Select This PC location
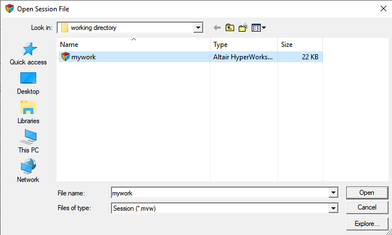 (x=28, y=142)
